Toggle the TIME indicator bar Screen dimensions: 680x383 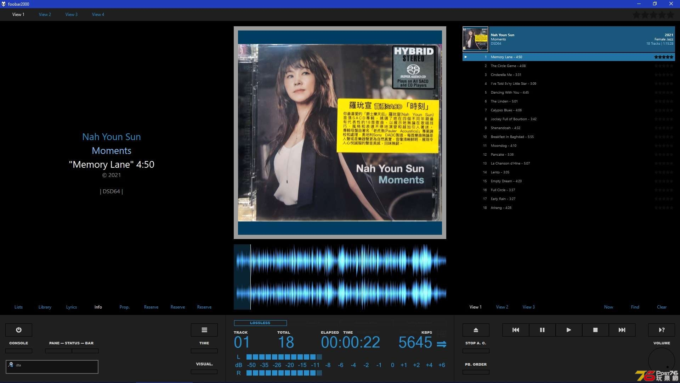click(204, 351)
